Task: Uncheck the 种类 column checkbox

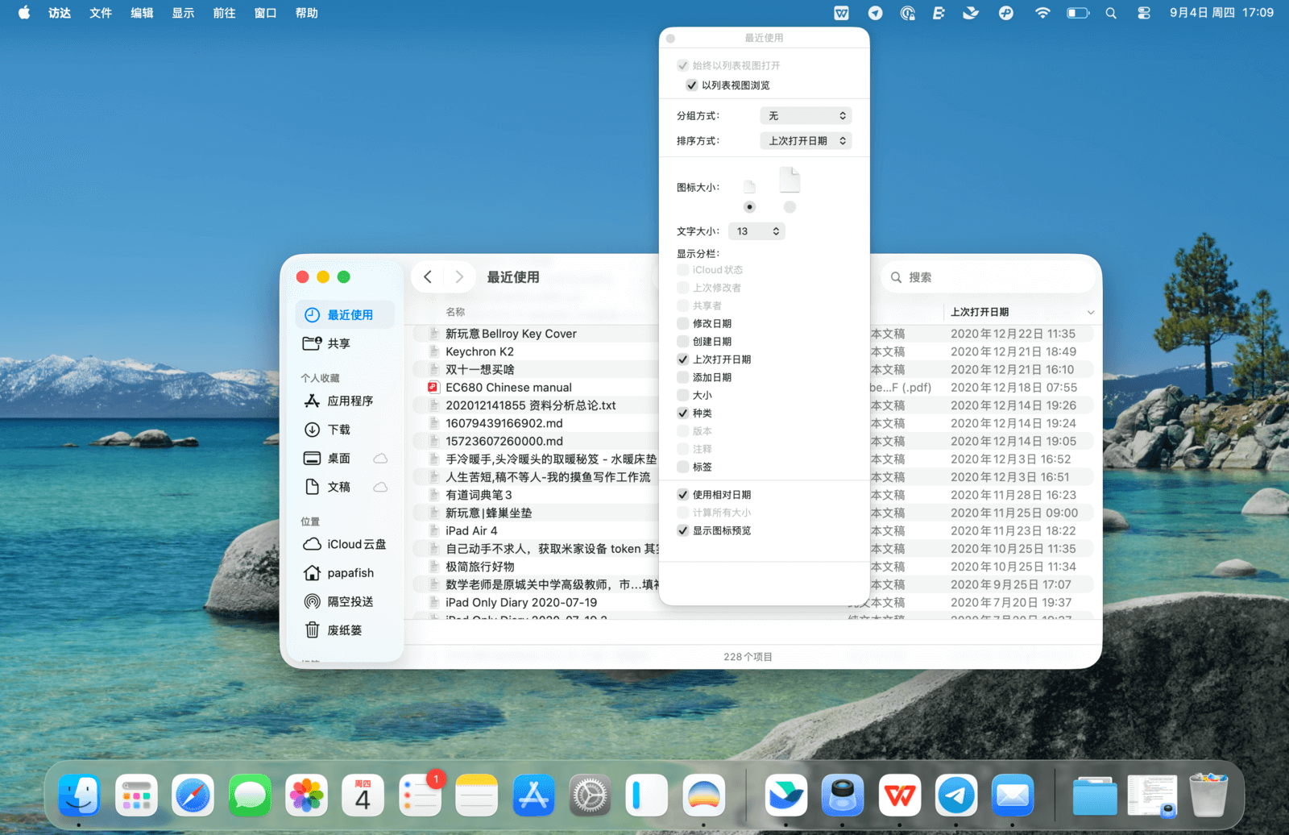Action: pos(683,413)
